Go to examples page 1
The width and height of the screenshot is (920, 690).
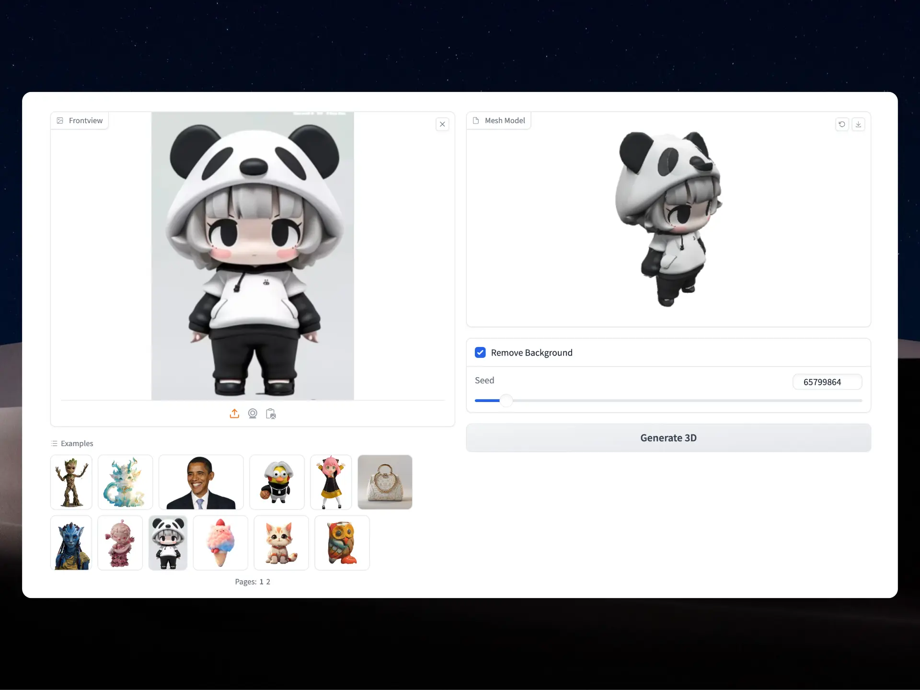coord(261,582)
